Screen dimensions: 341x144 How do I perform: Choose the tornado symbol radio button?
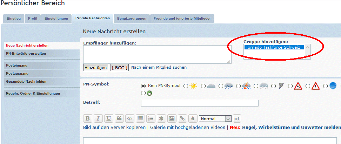click(x=274, y=86)
